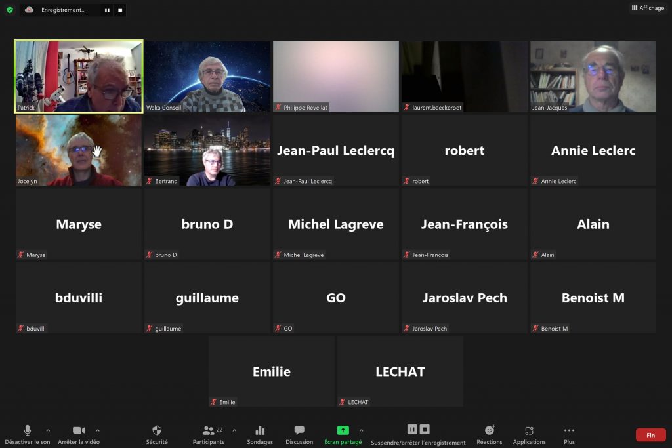672x448 pixels.
Task: Toggle camera with Arrêter la vidéo
Action: click(x=79, y=430)
